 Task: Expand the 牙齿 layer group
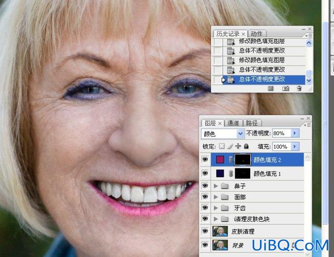coord(216,208)
